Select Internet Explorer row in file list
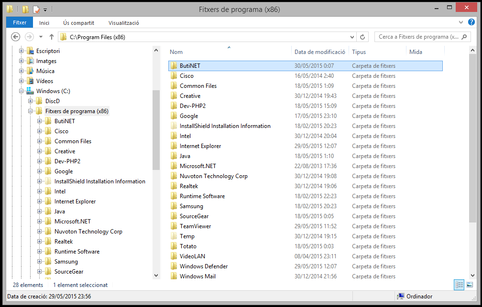Viewport: 482px width, 307px height. coord(306,146)
